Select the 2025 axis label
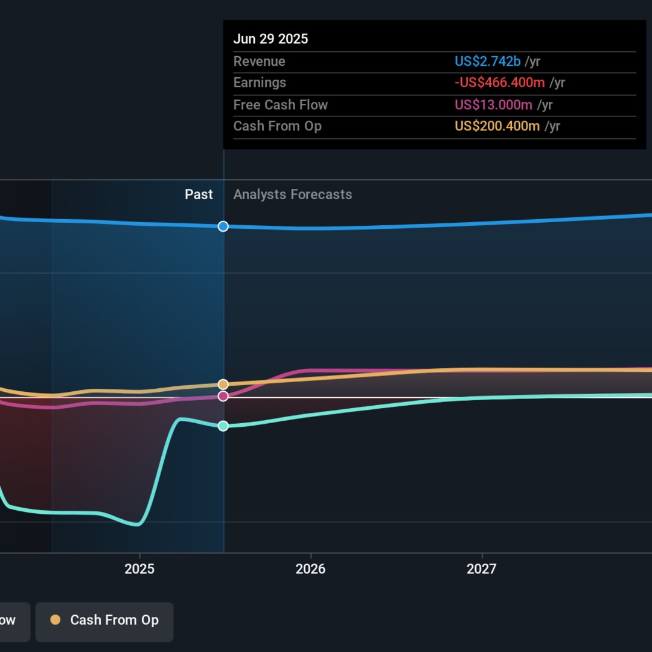Screen dimensions: 652x652 click(139, 569)
